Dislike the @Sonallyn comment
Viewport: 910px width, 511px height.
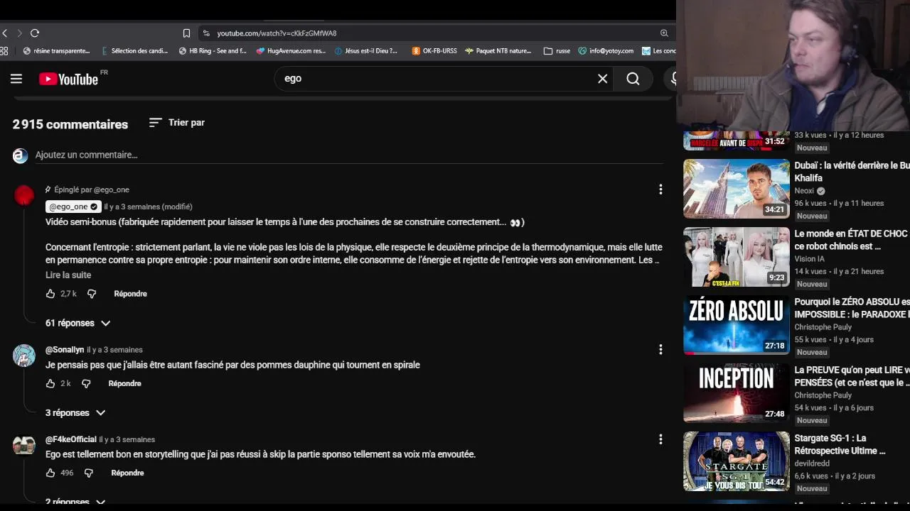(86, 383)
